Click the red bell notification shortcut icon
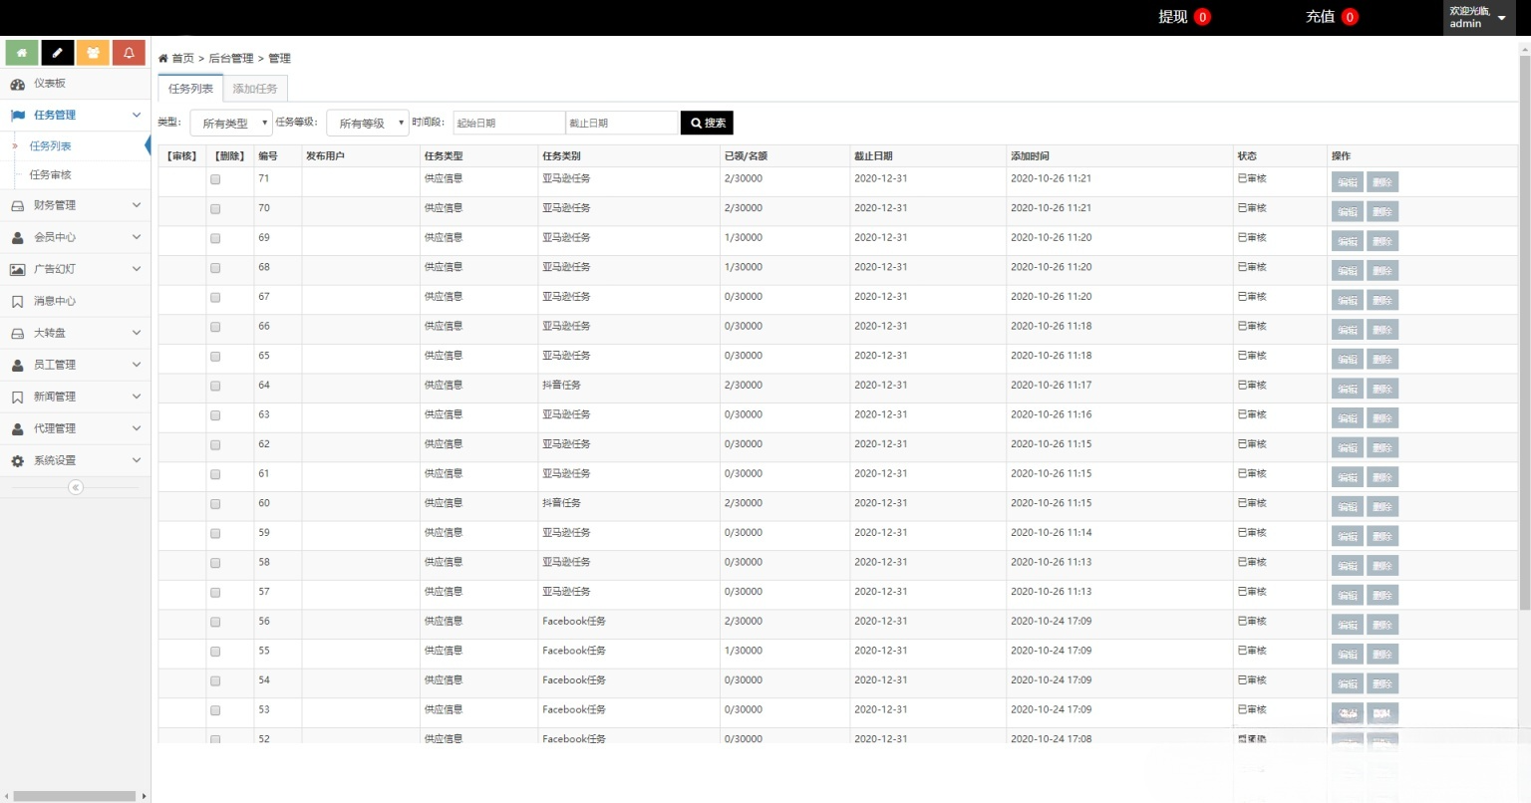This screenshot has height=803, width=1531. tap(129, 53)
